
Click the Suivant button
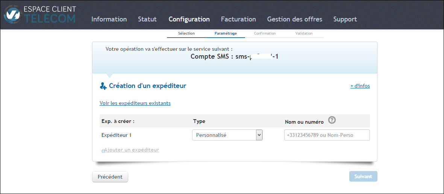[x=363, y=176]
